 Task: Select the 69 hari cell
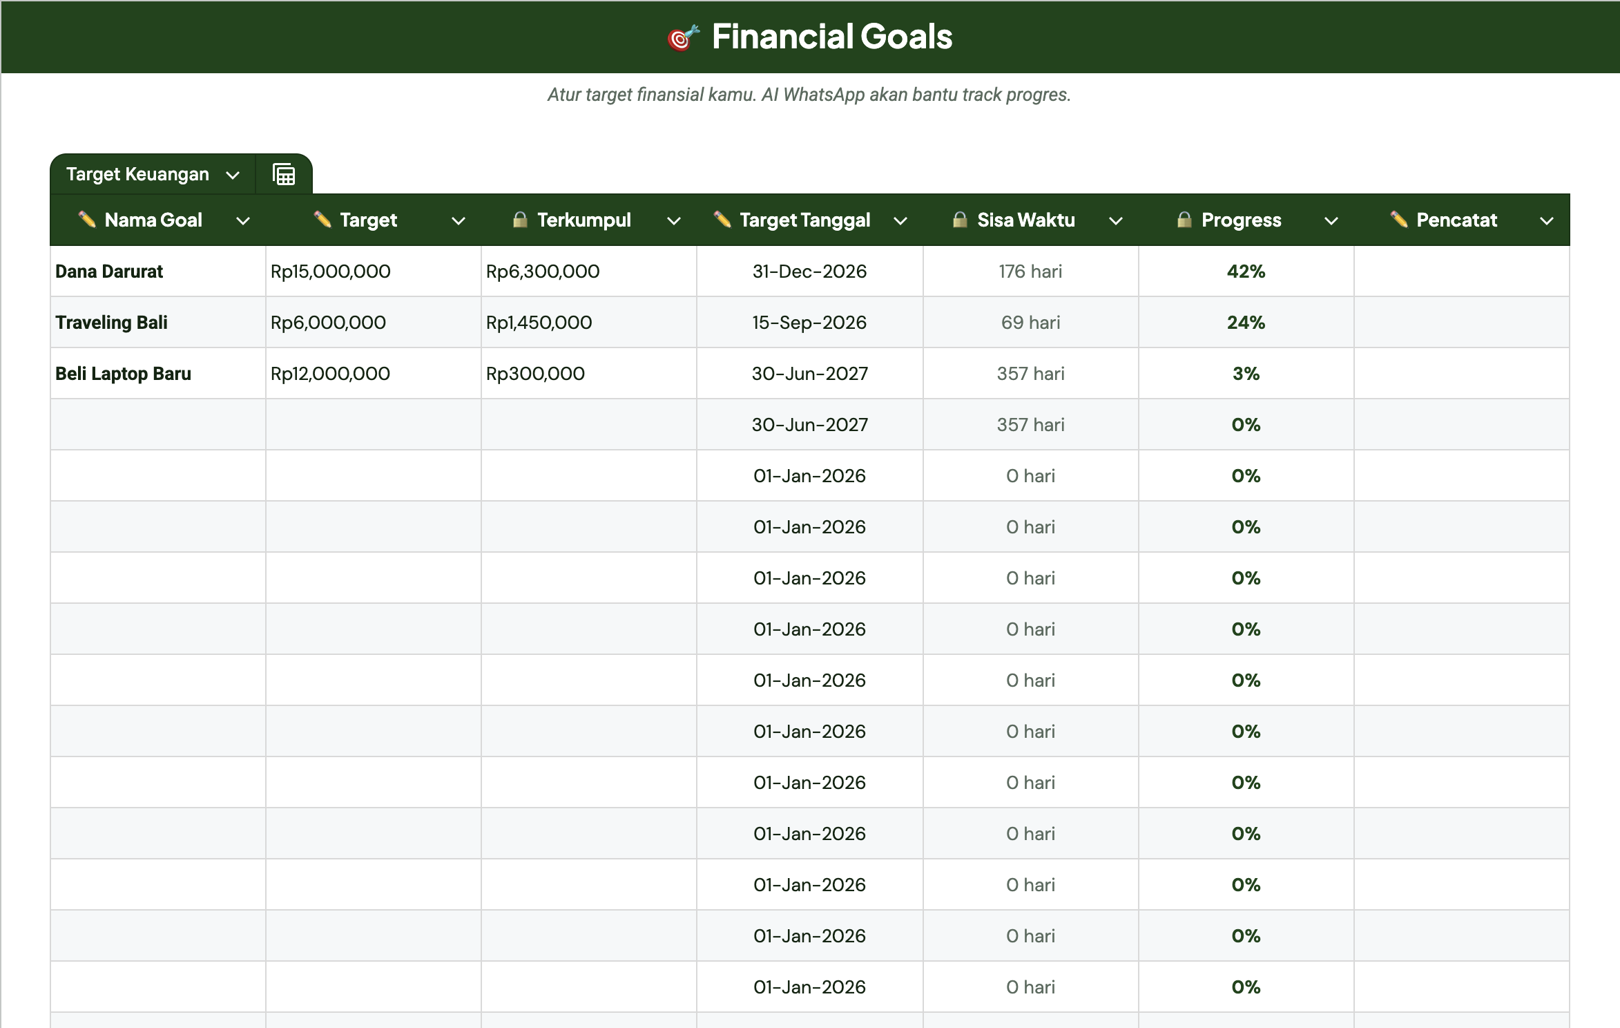pos(1031,323)
